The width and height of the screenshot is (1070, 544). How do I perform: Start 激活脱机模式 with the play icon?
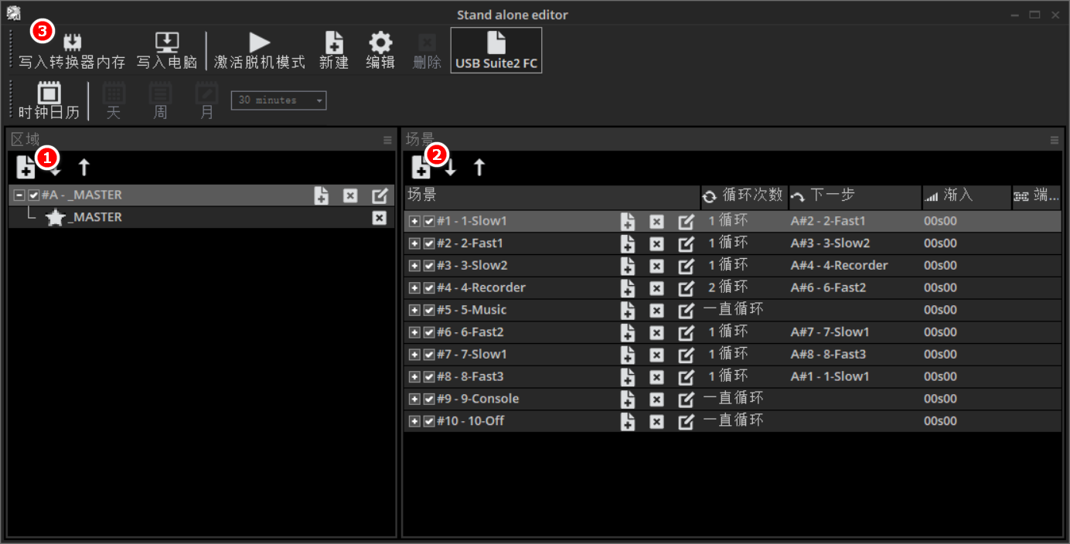260,43
